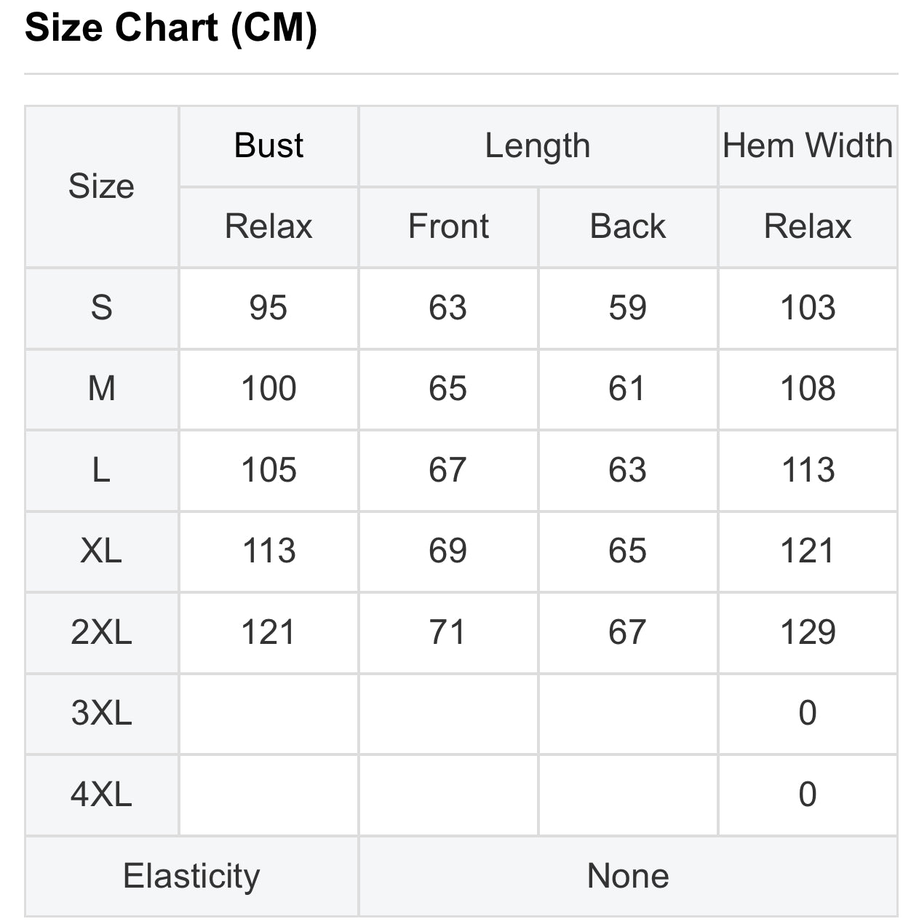
Task: Click the XL size row label
Action: point(102,551)
